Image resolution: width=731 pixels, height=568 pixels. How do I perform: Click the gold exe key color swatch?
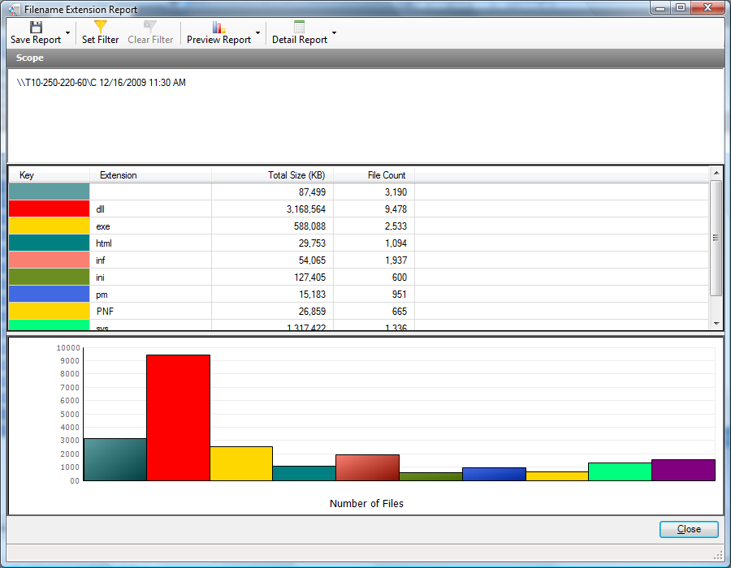[49, 226]
